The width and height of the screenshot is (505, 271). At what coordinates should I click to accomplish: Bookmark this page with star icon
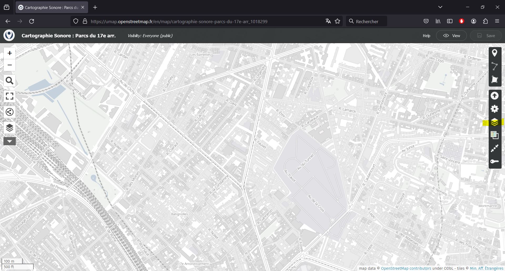337,21
